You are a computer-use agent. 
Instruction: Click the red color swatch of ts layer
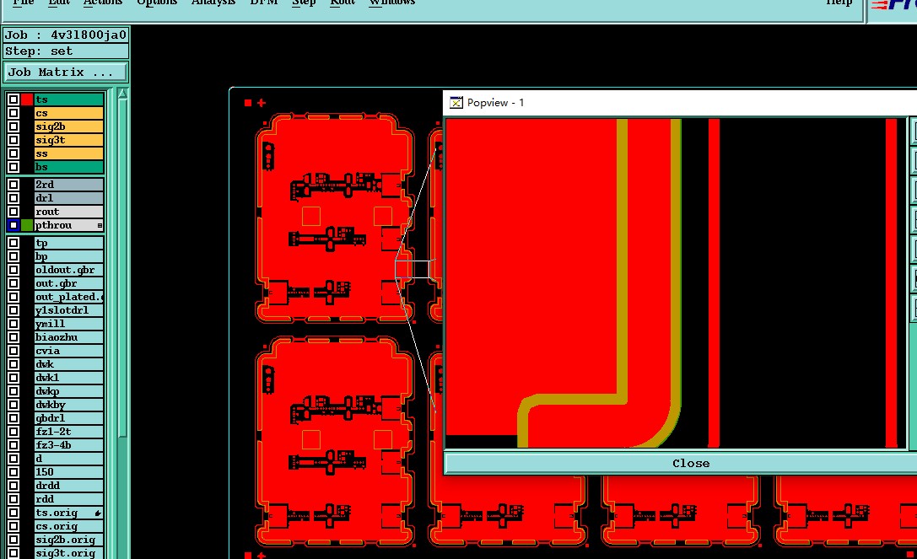(x=27, y=99)
